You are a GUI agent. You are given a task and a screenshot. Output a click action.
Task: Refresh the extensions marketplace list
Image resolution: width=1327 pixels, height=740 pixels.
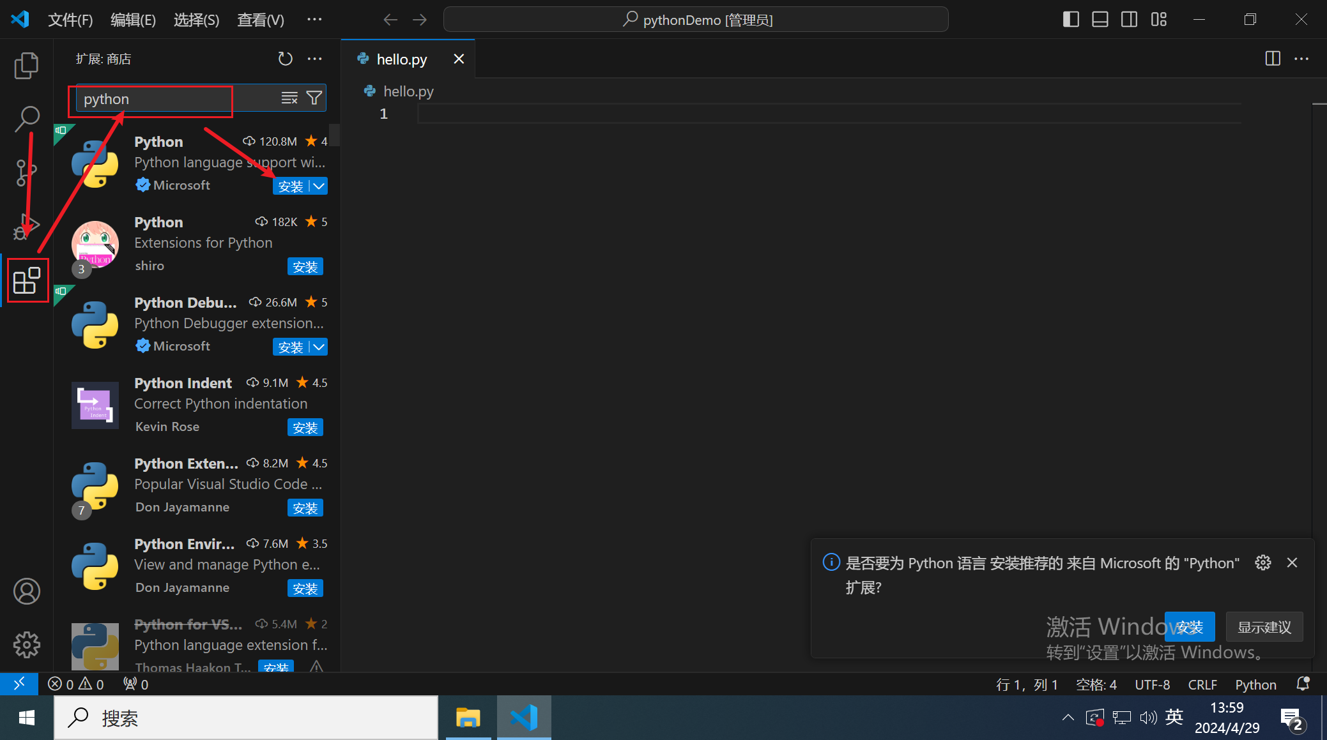point(285,59)
